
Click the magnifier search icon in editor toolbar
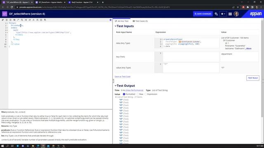point(22,20)
